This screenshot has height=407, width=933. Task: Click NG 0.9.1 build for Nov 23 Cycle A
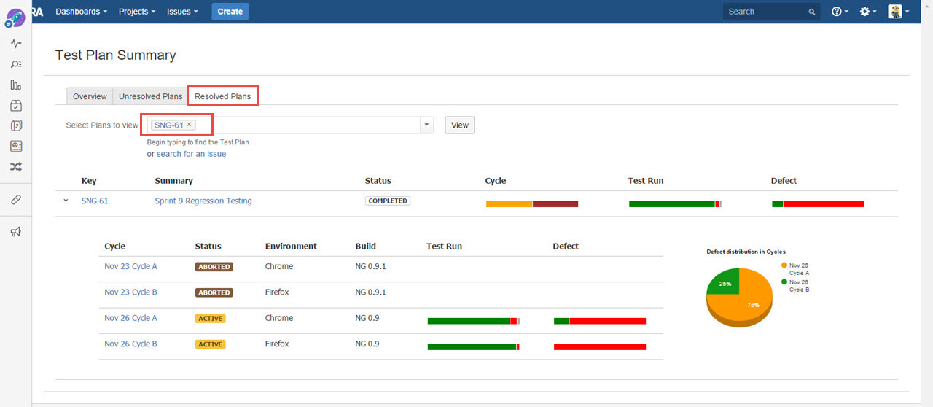point(371,267)
